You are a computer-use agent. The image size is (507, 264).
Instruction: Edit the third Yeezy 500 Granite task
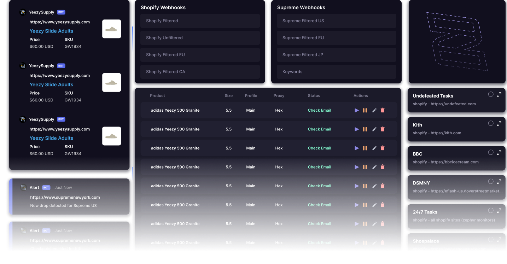(x=374, y=148)
